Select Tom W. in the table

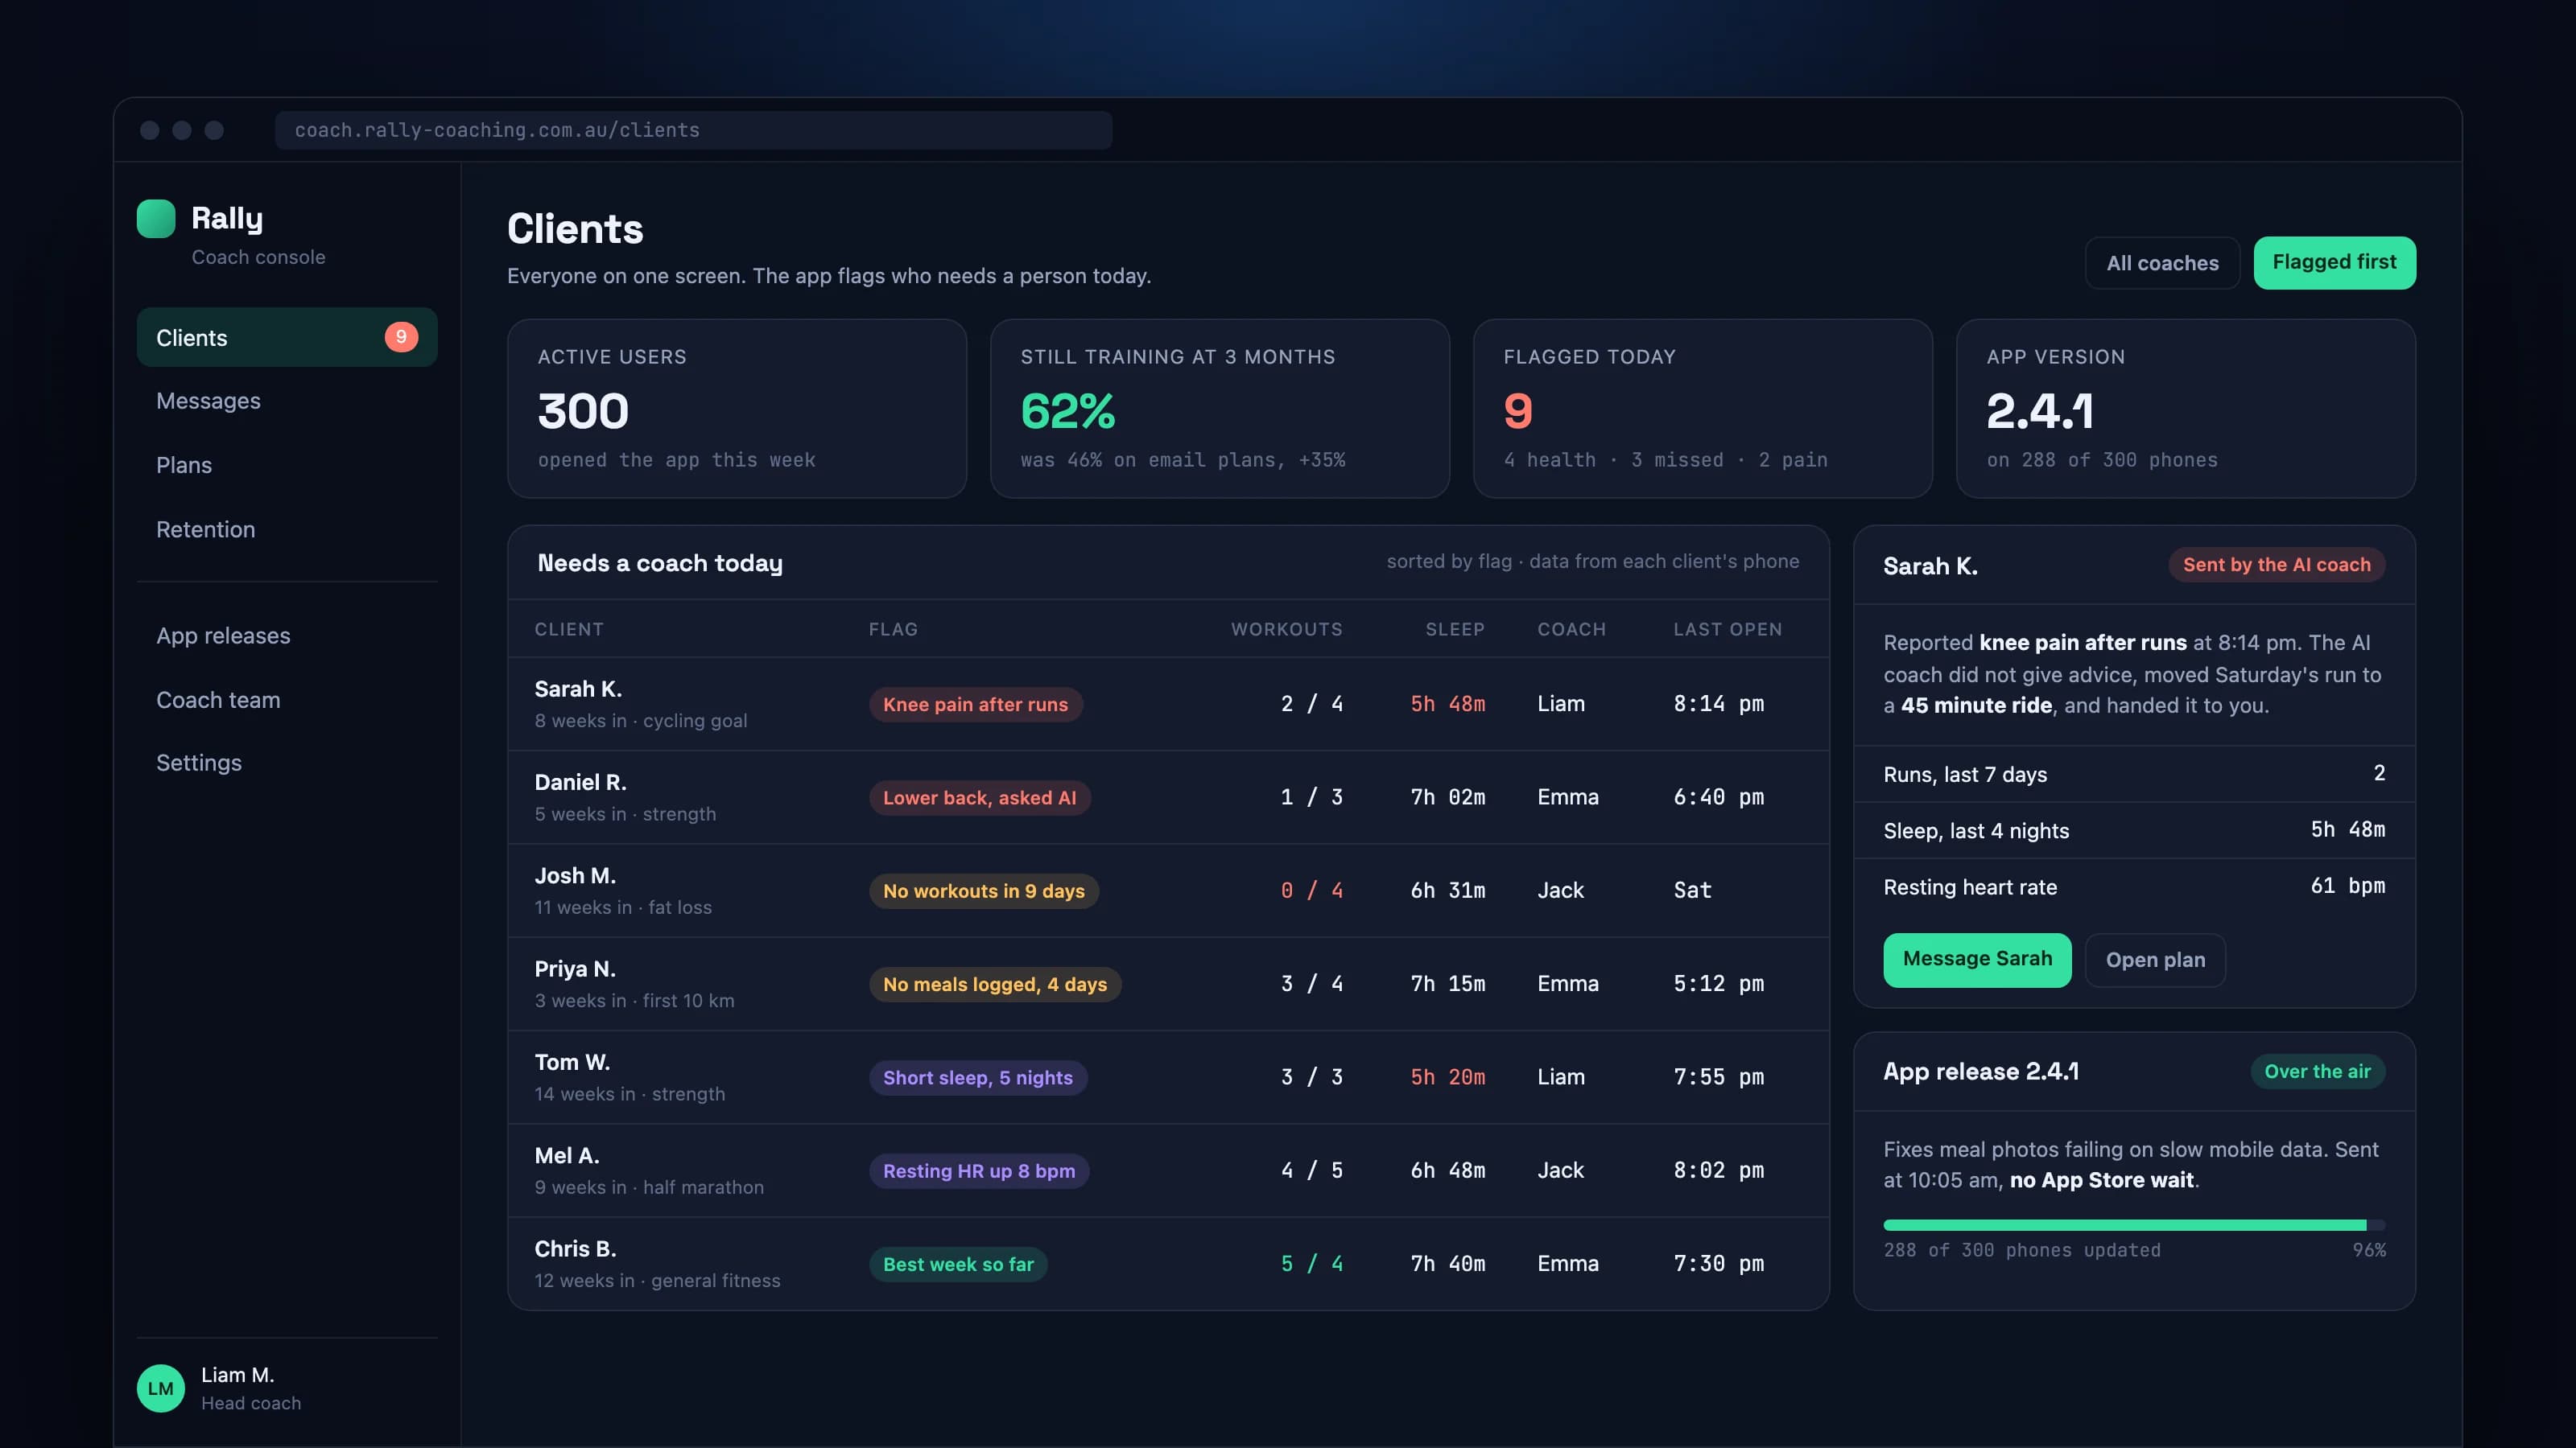click(1168, 1077)
